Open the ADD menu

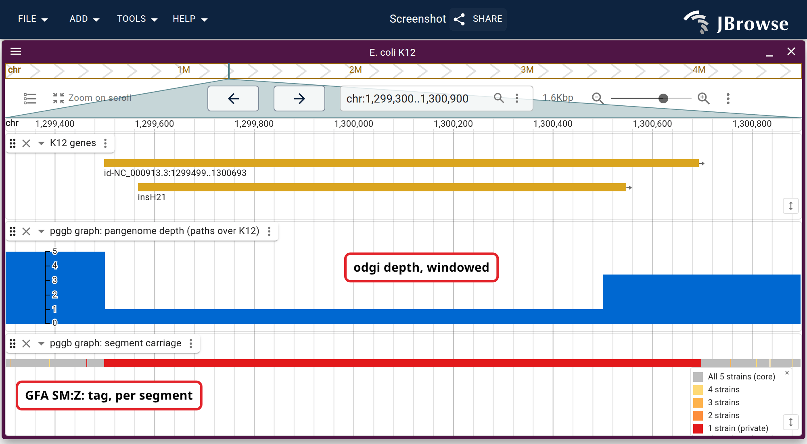point(84,19)
